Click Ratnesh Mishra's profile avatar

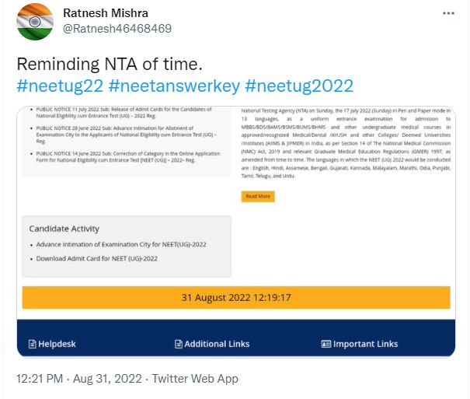pyautogui.click(x=34, y=21)
